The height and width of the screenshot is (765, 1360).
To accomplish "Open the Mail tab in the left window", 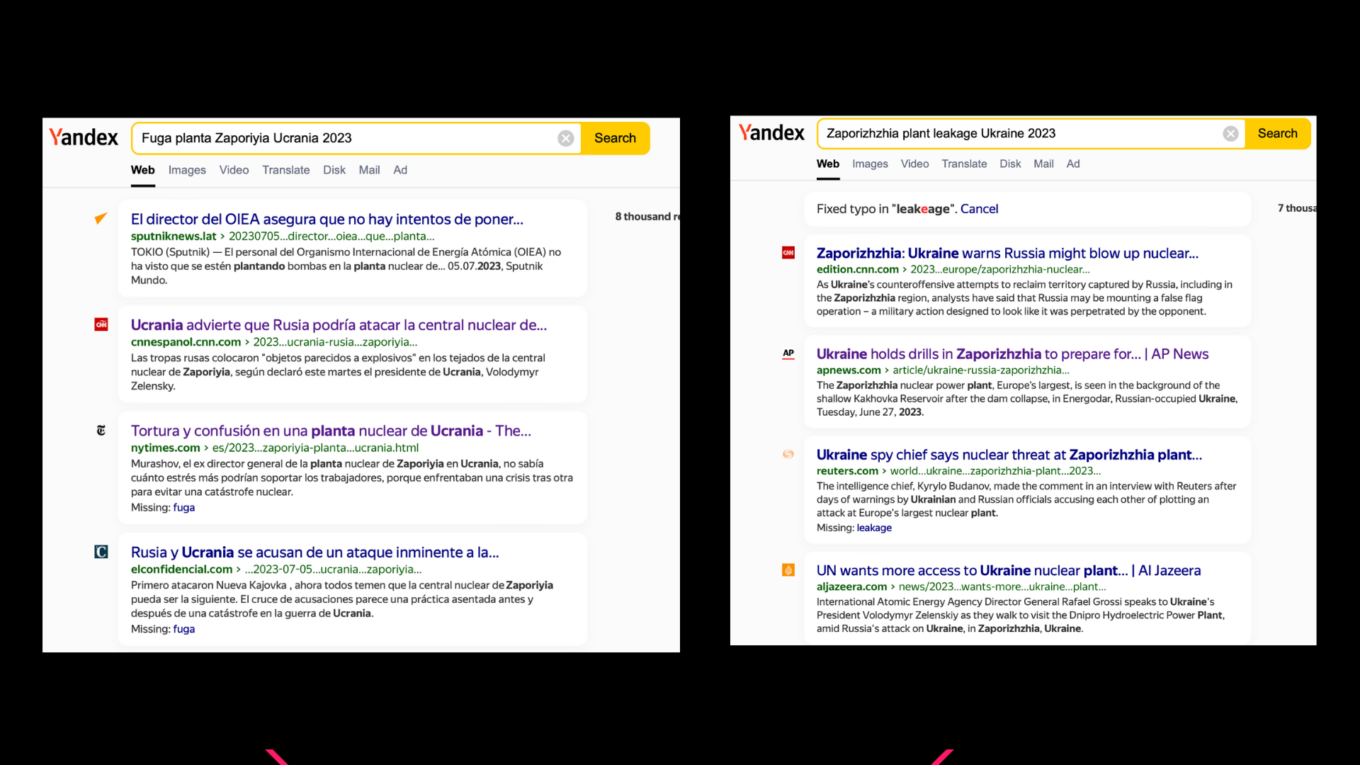I will coord(369,170).
